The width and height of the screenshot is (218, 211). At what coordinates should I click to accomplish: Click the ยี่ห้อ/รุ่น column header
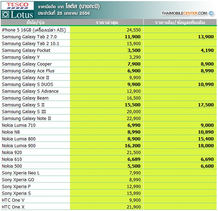click(36, 22)
